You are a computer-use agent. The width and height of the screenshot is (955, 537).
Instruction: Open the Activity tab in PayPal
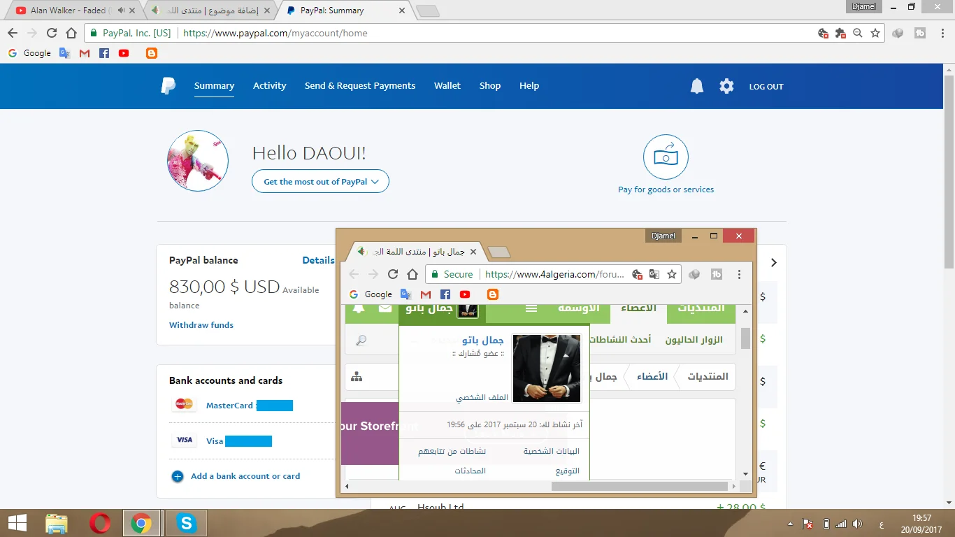[269, 86]
